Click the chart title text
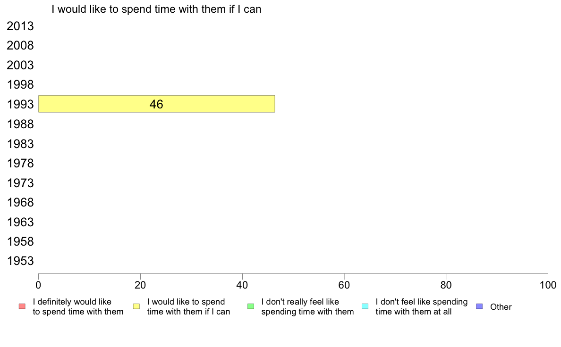The image size is (561, 347). click(156, 9)
